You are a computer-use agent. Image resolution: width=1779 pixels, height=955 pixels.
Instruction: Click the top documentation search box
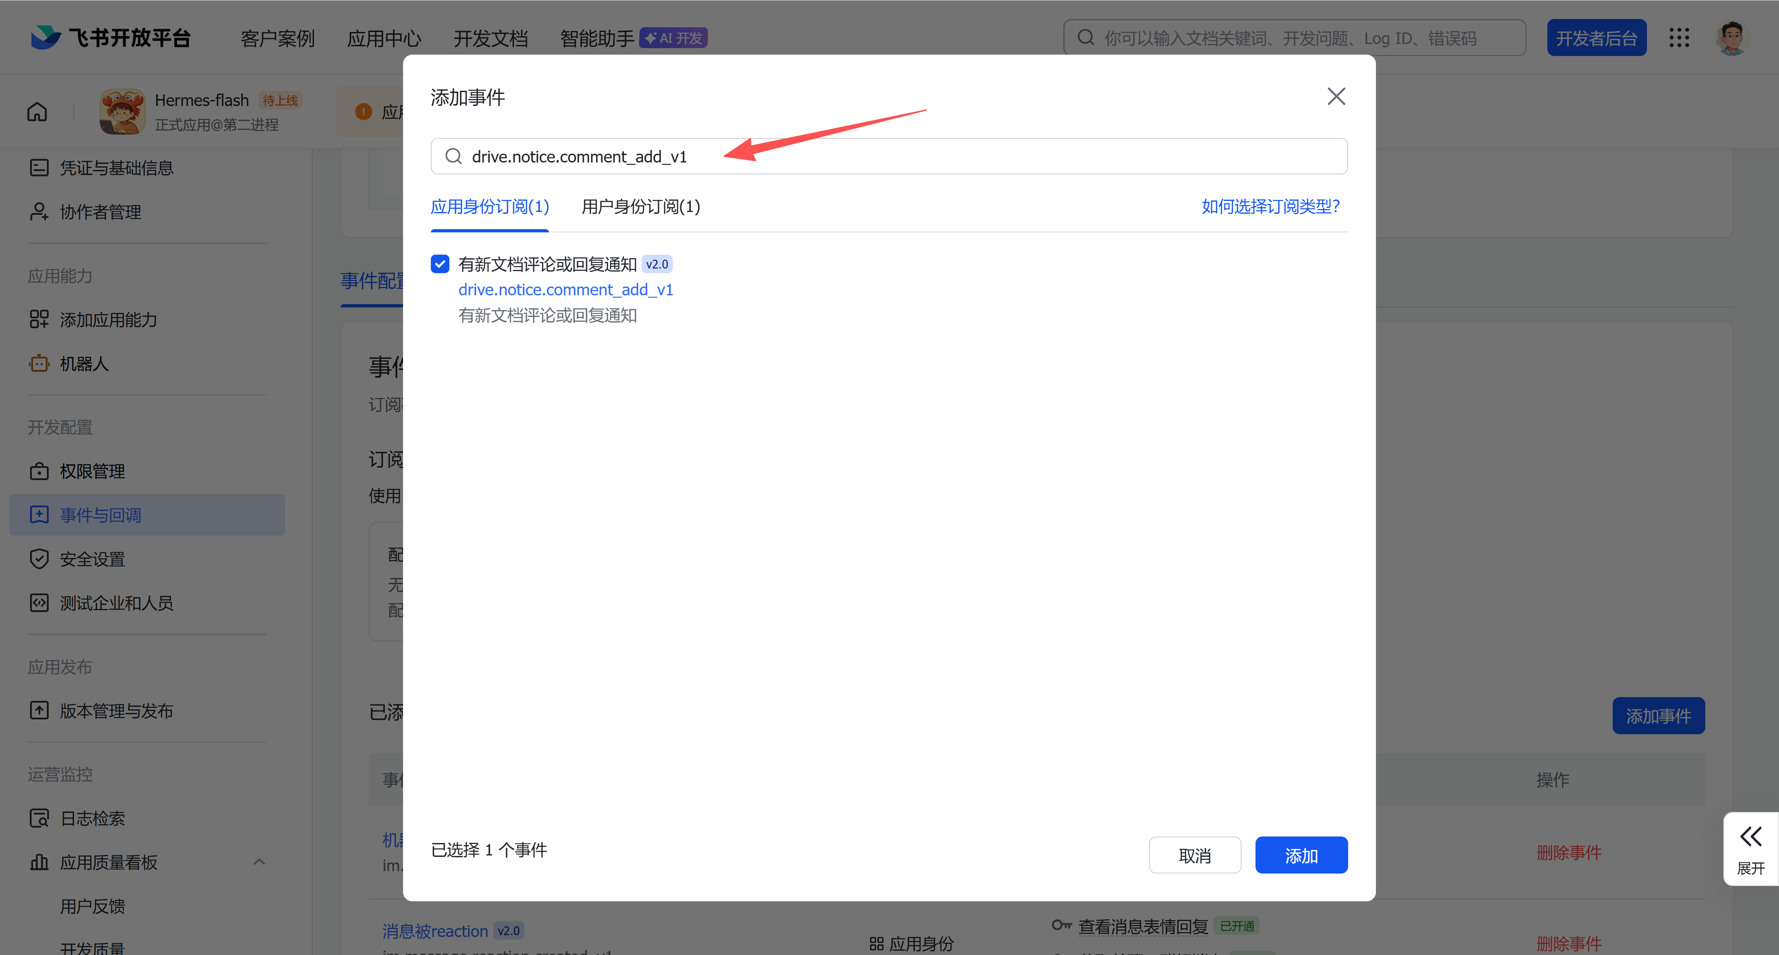[1294, 38]
